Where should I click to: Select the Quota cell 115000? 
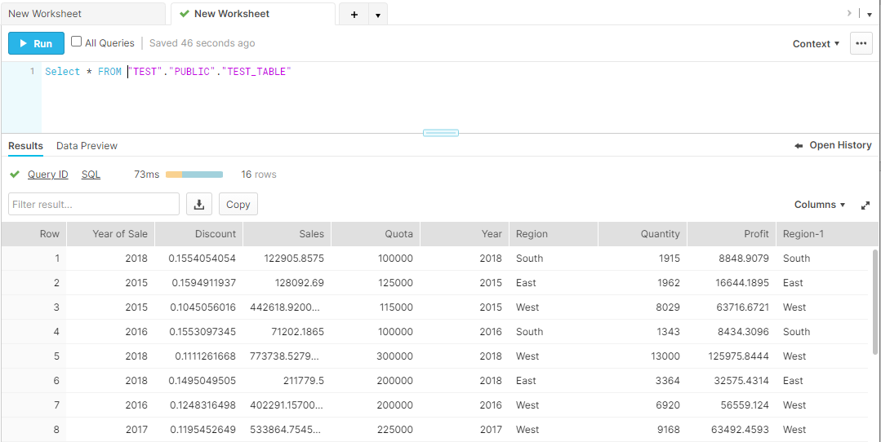pos(376,307)
